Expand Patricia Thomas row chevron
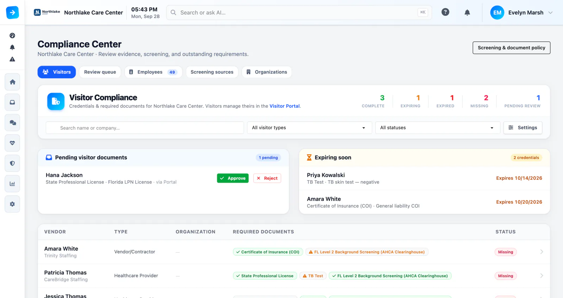 542,276
